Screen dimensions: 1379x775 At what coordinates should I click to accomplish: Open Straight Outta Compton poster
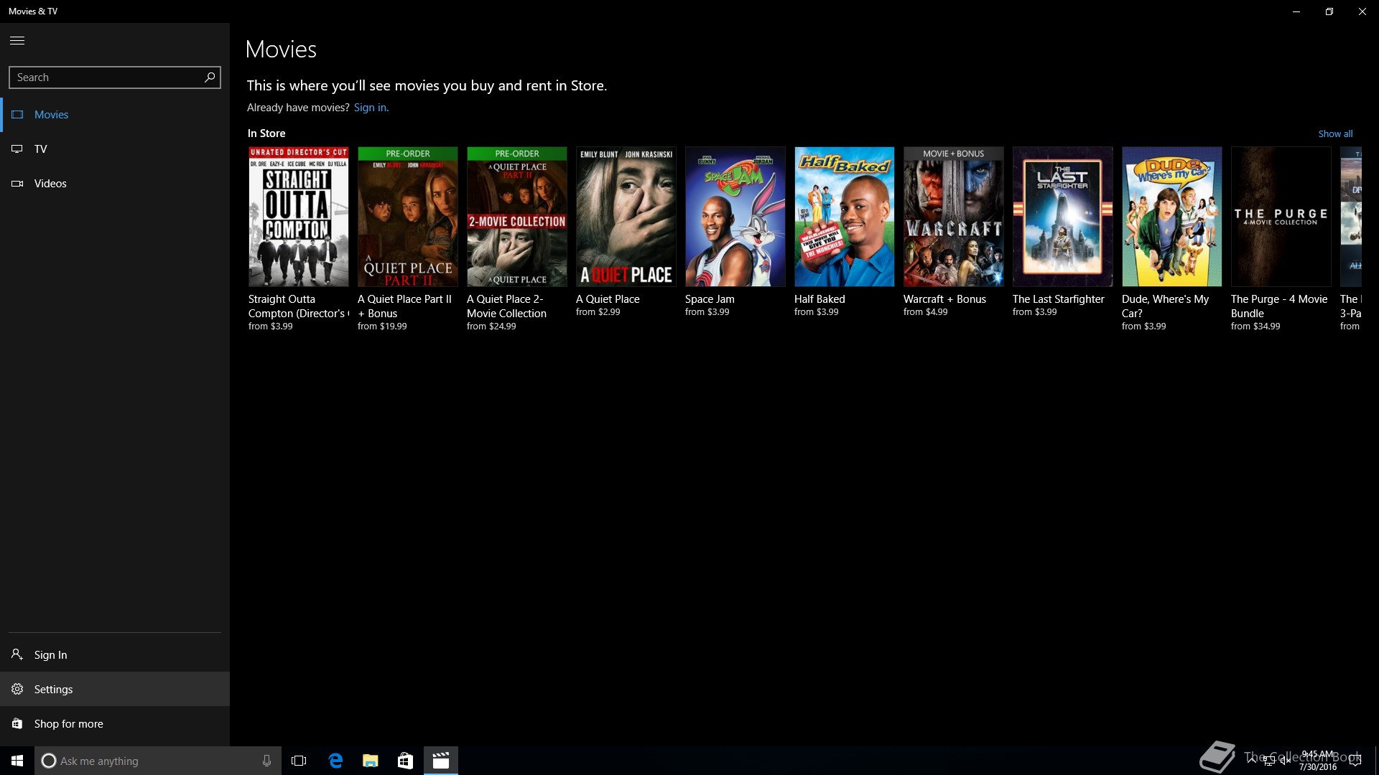tap(298, 217)
